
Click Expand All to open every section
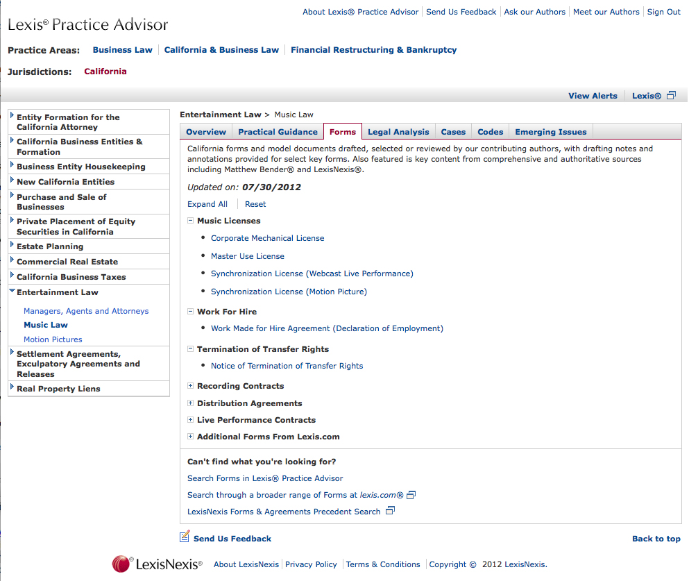point(207,203)
